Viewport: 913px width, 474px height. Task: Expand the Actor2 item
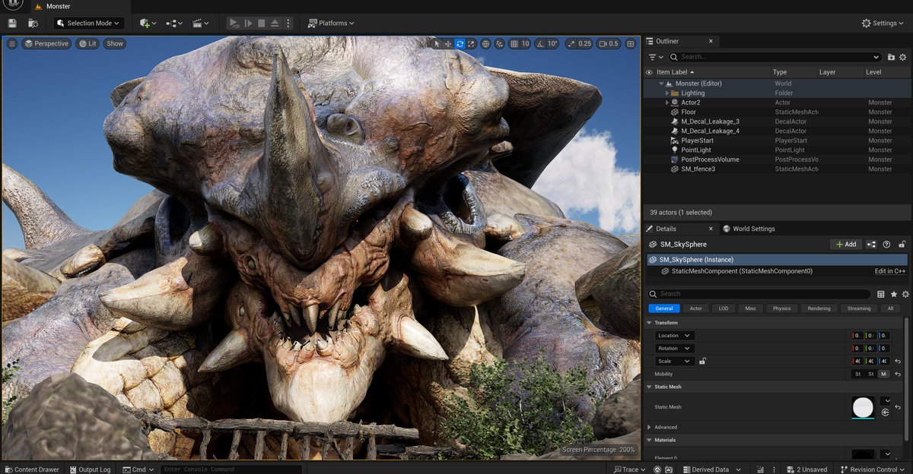[667, 103]
